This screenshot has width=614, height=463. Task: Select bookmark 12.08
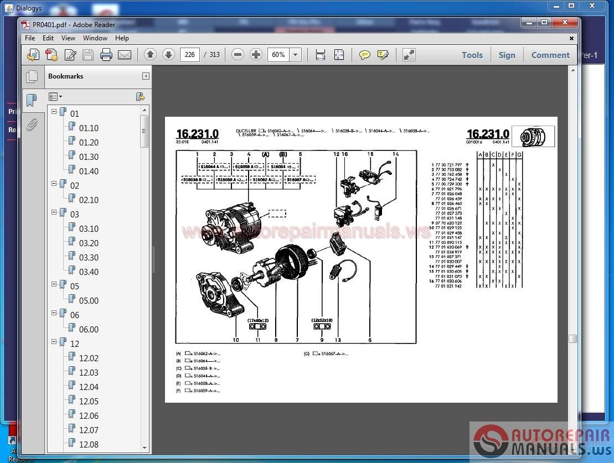coord(89,445)
